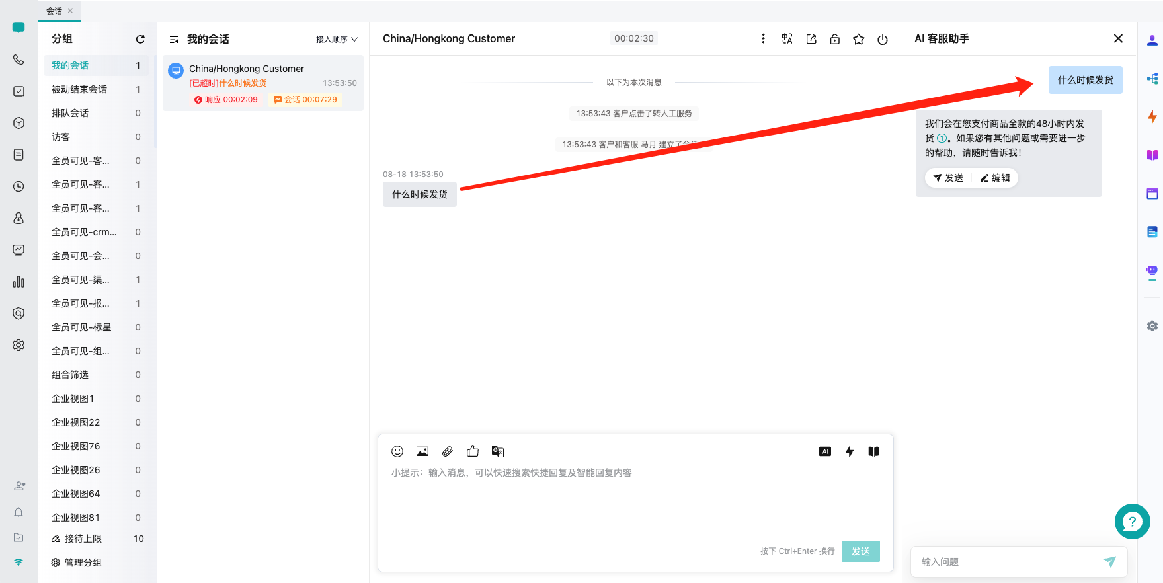
Task: Click the citation marker ① in AI reply
Action: click(x=942, y=138)
